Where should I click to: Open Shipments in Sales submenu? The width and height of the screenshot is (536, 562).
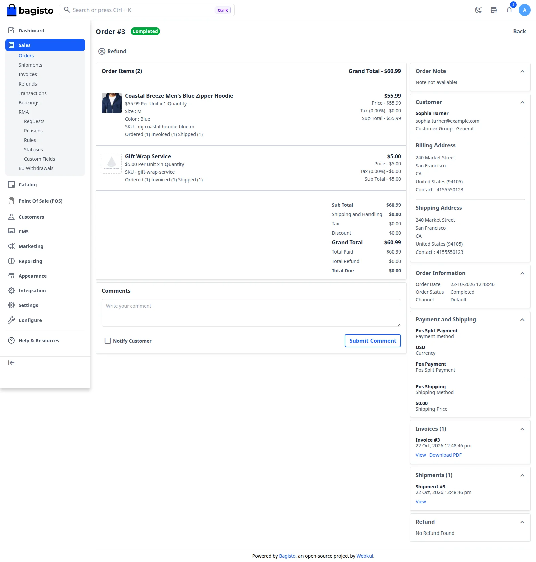coord(30,65)
